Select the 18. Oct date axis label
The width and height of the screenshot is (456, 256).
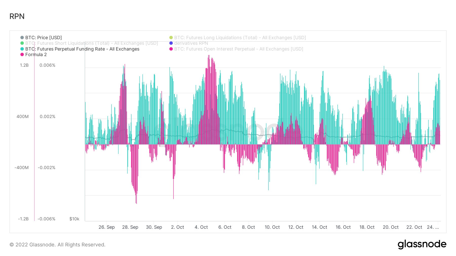point(367,227)
